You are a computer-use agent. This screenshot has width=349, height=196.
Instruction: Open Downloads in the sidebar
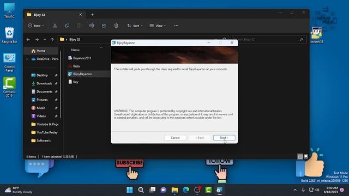pyautogui.click(x=44, y=83)
